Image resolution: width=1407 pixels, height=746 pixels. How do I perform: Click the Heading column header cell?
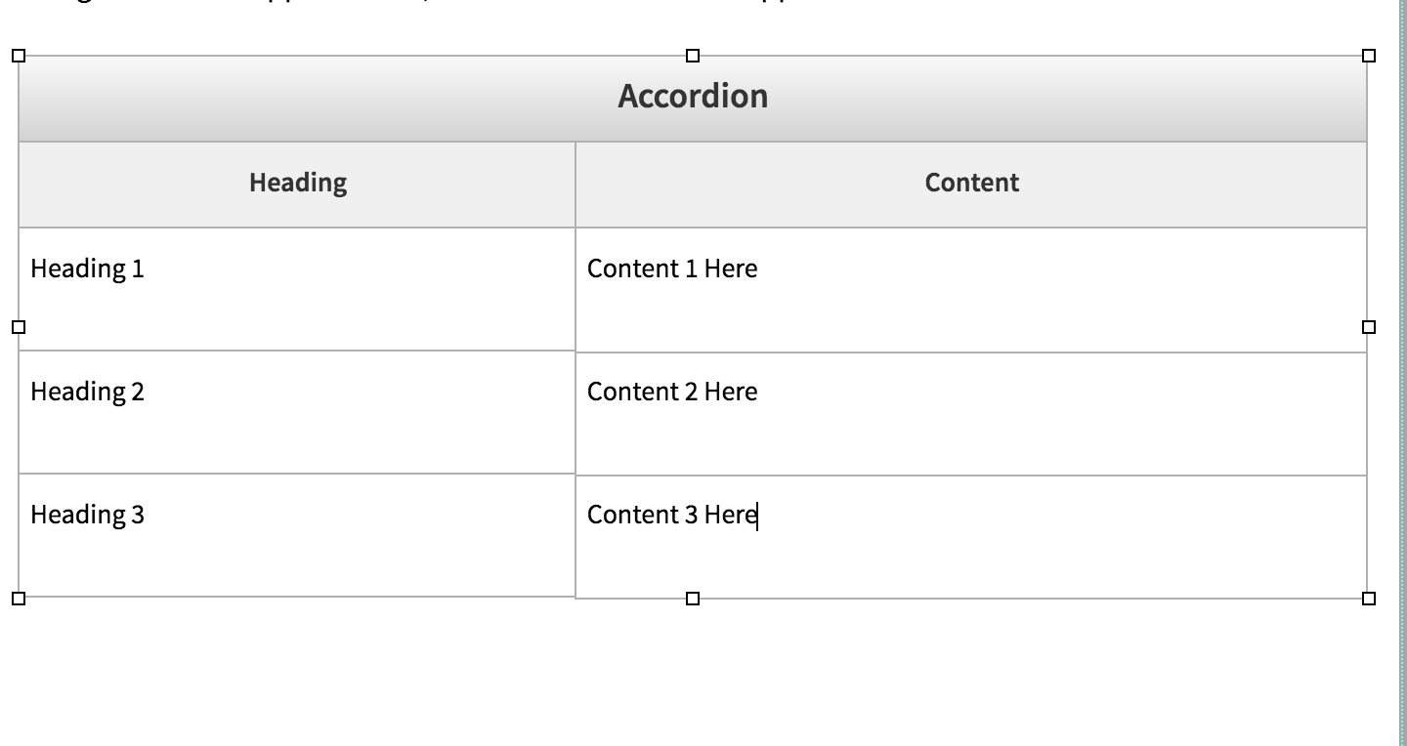[297, 183]
